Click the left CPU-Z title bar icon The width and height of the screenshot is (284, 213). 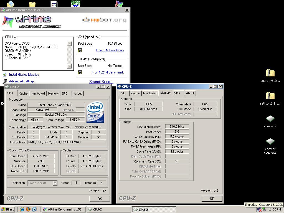point(7,87)
